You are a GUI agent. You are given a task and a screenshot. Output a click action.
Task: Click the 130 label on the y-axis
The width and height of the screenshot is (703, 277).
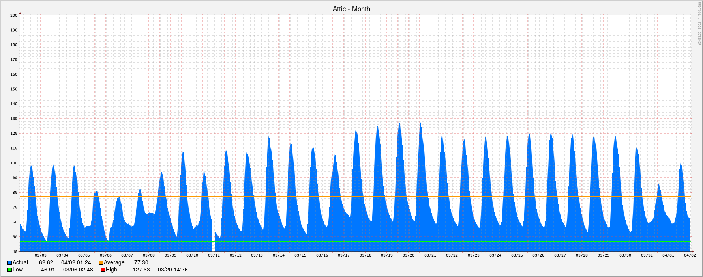coord(14,119)
